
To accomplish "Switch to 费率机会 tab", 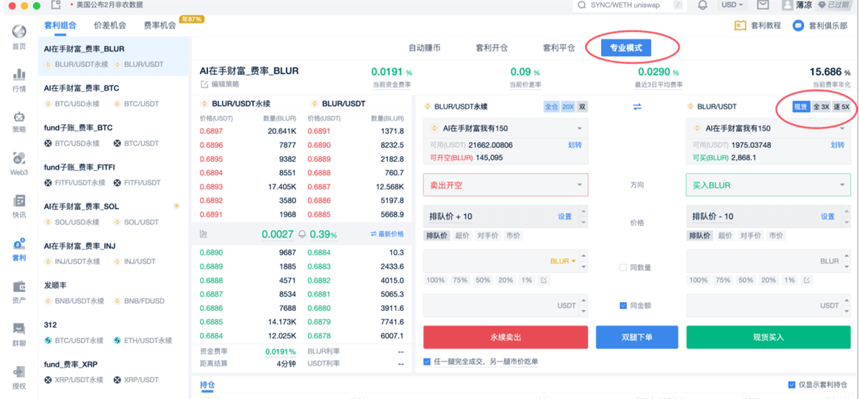I will (x=160, y=25).
